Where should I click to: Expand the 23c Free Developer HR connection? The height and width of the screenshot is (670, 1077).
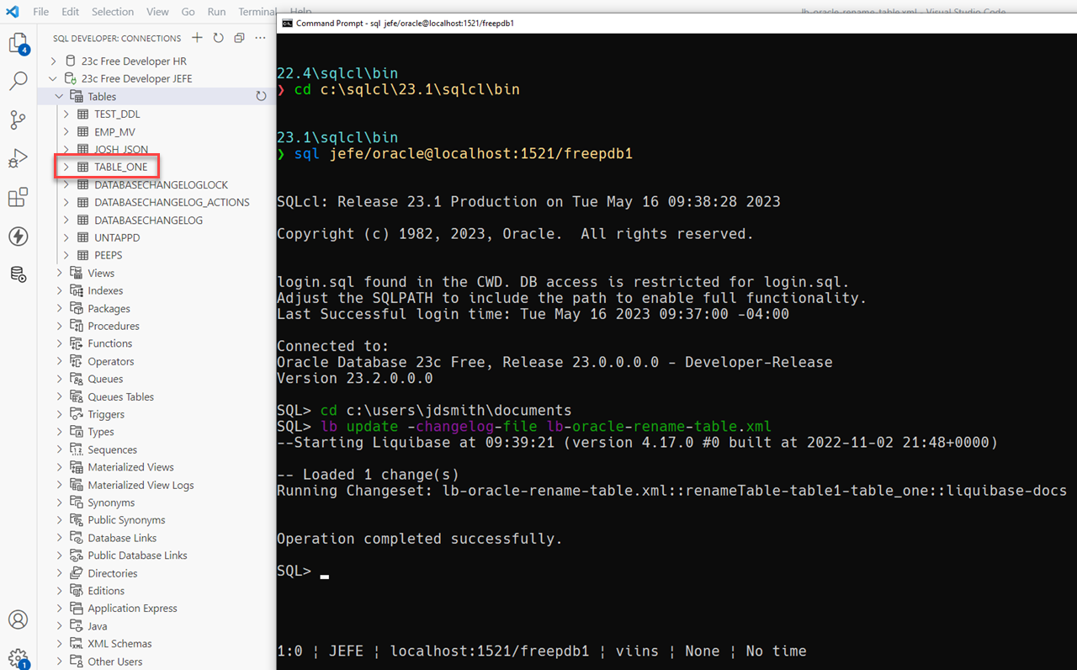click(53, 61)
